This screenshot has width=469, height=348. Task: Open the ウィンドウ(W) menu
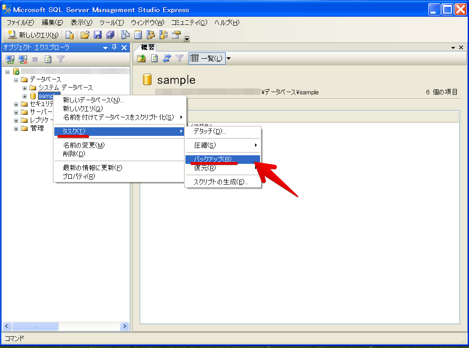tap(147, 23)
